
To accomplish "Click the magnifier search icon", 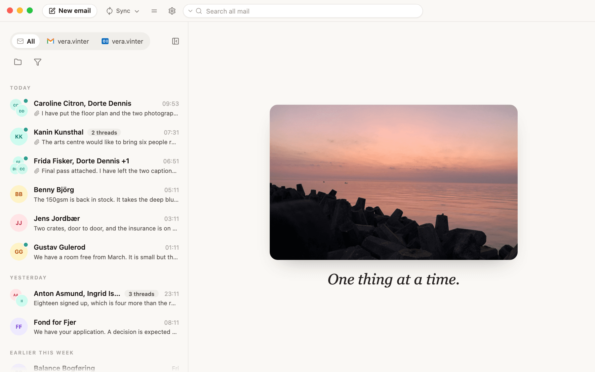I will tap(199, 11).
